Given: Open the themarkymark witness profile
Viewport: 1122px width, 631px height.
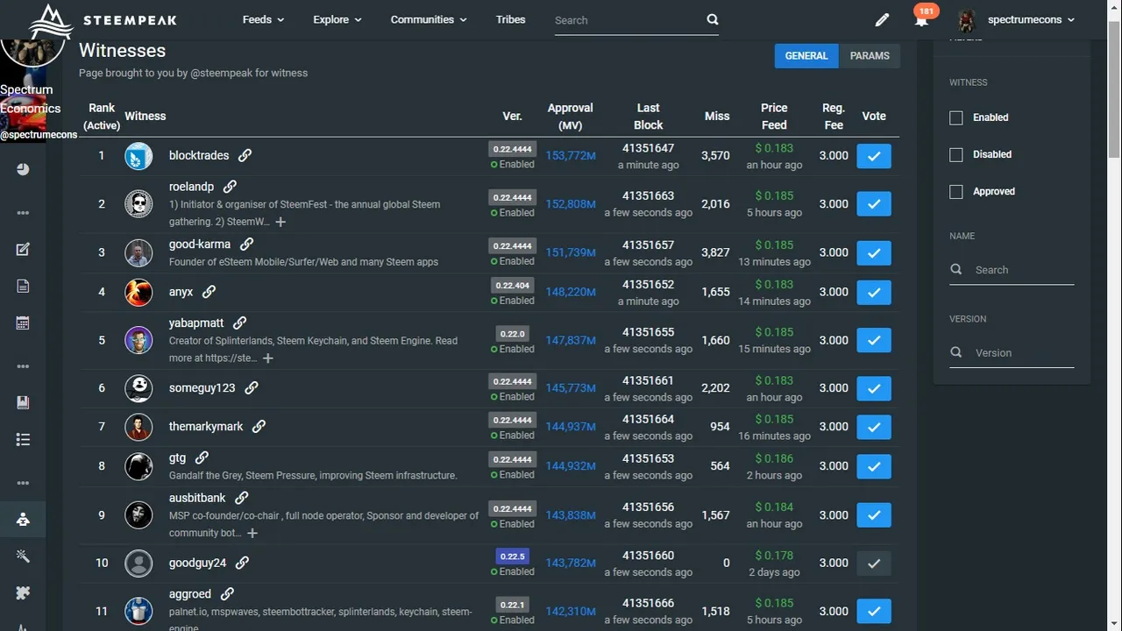Looking at the screenshot, I should (206, 426).
